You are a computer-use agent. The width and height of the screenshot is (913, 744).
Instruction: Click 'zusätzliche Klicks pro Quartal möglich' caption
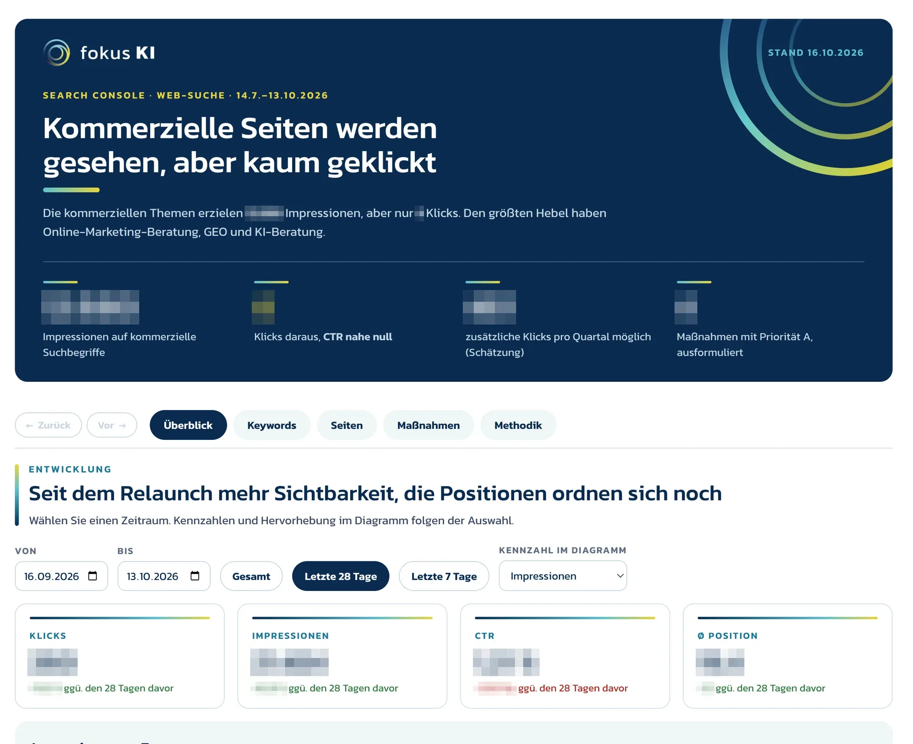[558, 344]
